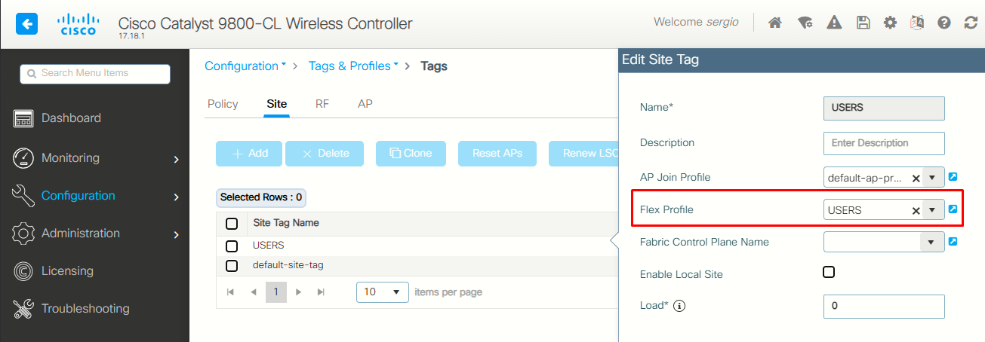Viewport: 985px width, 342px height.
Task: Click the Clone button
Action: pyautogui.click(x=411, y=154)
